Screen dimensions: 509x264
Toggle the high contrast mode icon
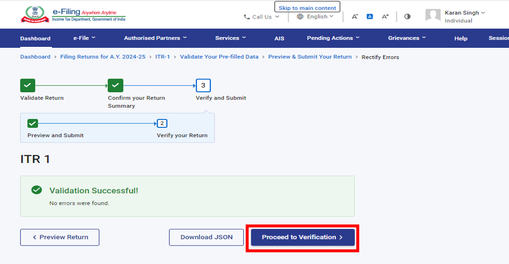coord(407,17)
